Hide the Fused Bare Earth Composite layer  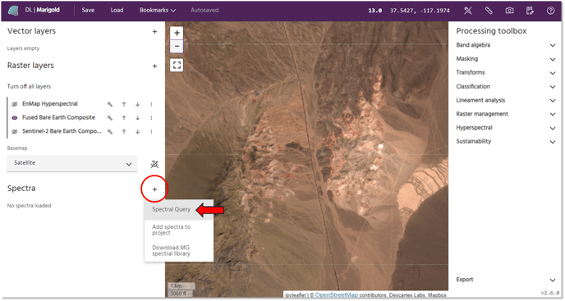(15, 118)
